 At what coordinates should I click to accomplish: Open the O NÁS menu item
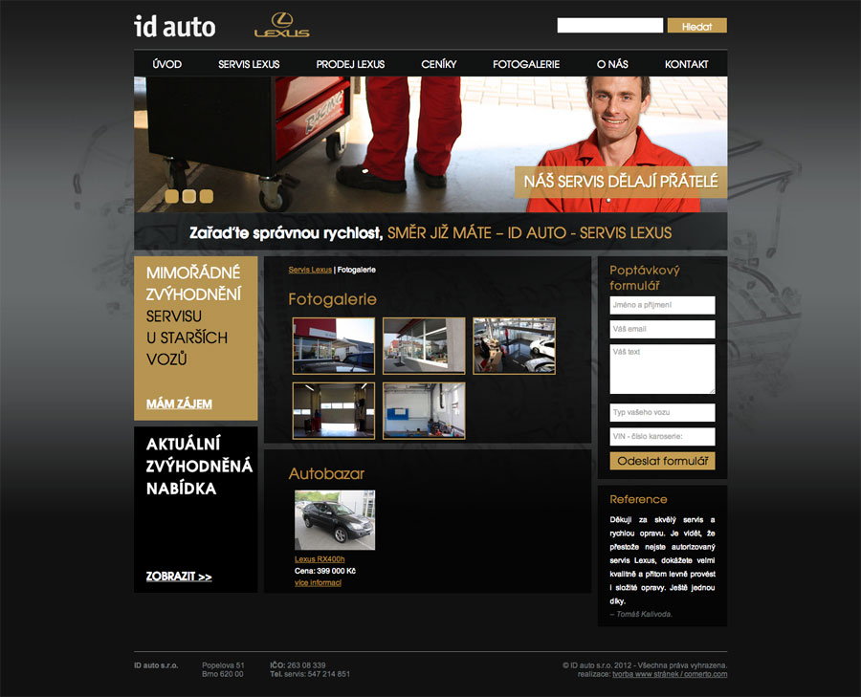(x=612, y=64)
